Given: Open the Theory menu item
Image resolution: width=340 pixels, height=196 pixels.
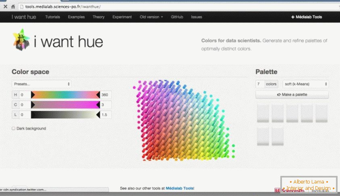Looking at the screenshot, I should (x=98, y=17).
